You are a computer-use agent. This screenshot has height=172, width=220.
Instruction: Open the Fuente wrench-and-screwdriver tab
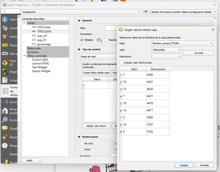pos(5,28)
